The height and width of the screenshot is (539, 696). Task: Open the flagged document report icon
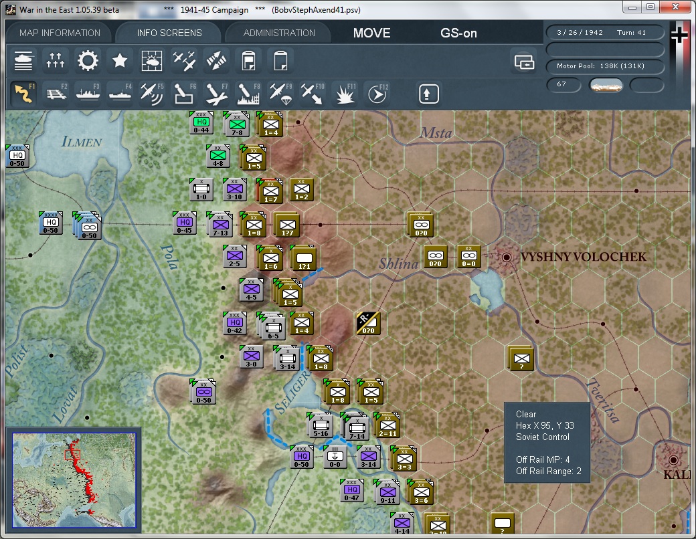click(248, 61)
